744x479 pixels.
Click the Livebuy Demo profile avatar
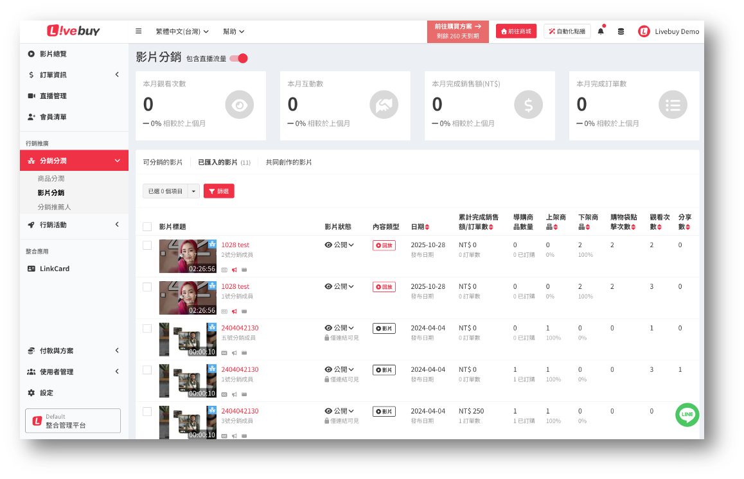click(644, 31)
